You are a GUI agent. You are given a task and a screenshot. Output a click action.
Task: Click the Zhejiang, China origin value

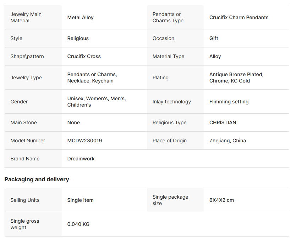228,141
